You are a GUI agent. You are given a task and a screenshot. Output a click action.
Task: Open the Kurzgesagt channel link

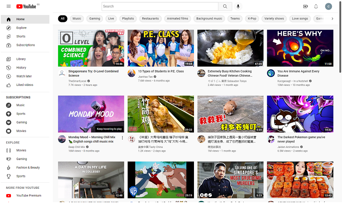click(x=292, y=81)
